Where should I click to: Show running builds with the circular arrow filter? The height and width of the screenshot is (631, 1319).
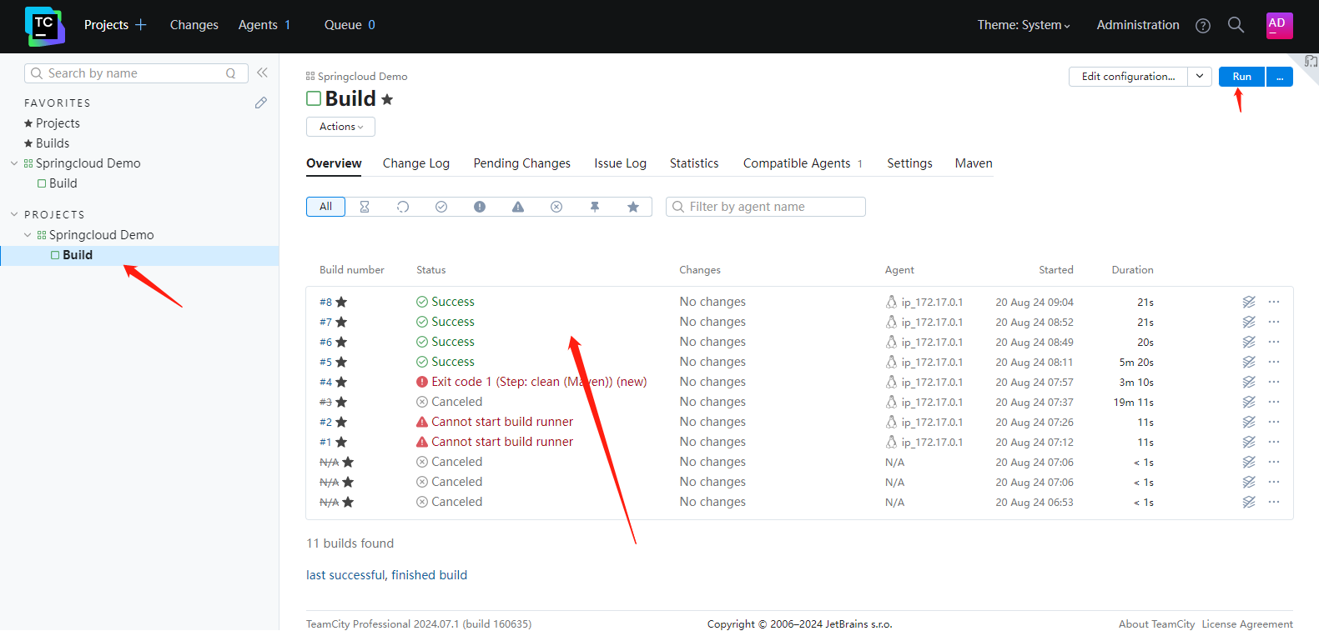[x=403, y=207]
